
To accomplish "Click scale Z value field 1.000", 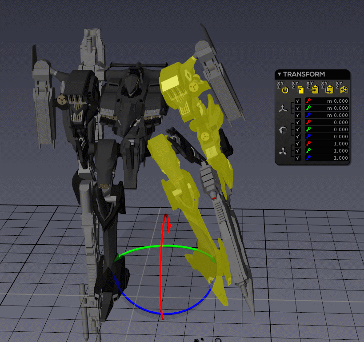I will tap(327, 158).
